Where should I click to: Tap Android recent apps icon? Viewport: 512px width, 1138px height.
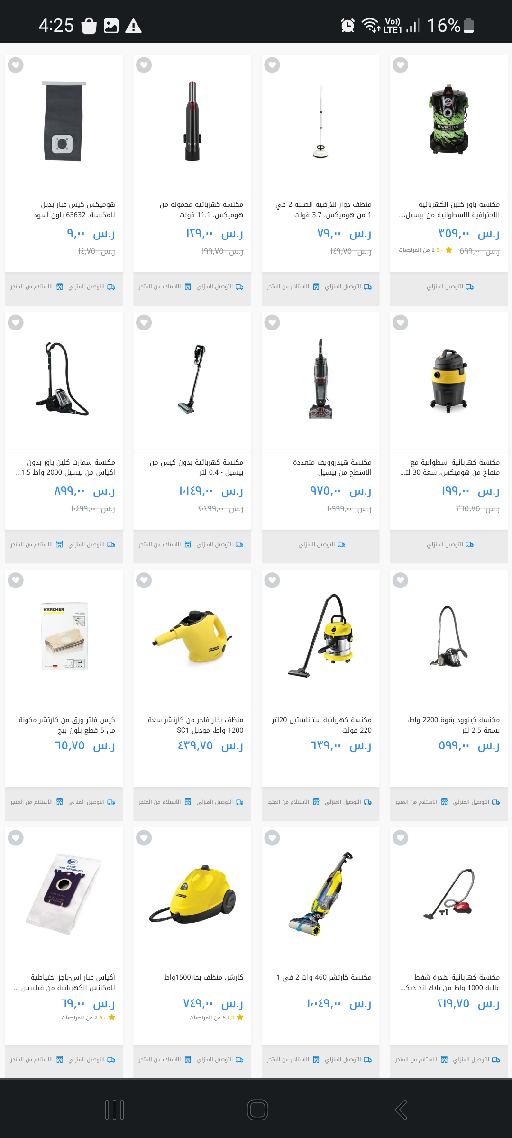[114, 1110]
